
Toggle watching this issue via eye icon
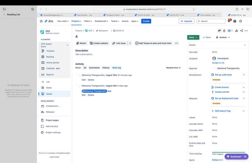230,31
